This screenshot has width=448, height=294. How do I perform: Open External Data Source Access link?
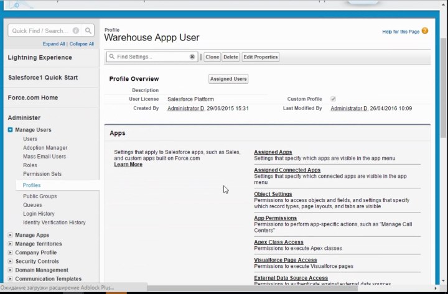(291, 278)
